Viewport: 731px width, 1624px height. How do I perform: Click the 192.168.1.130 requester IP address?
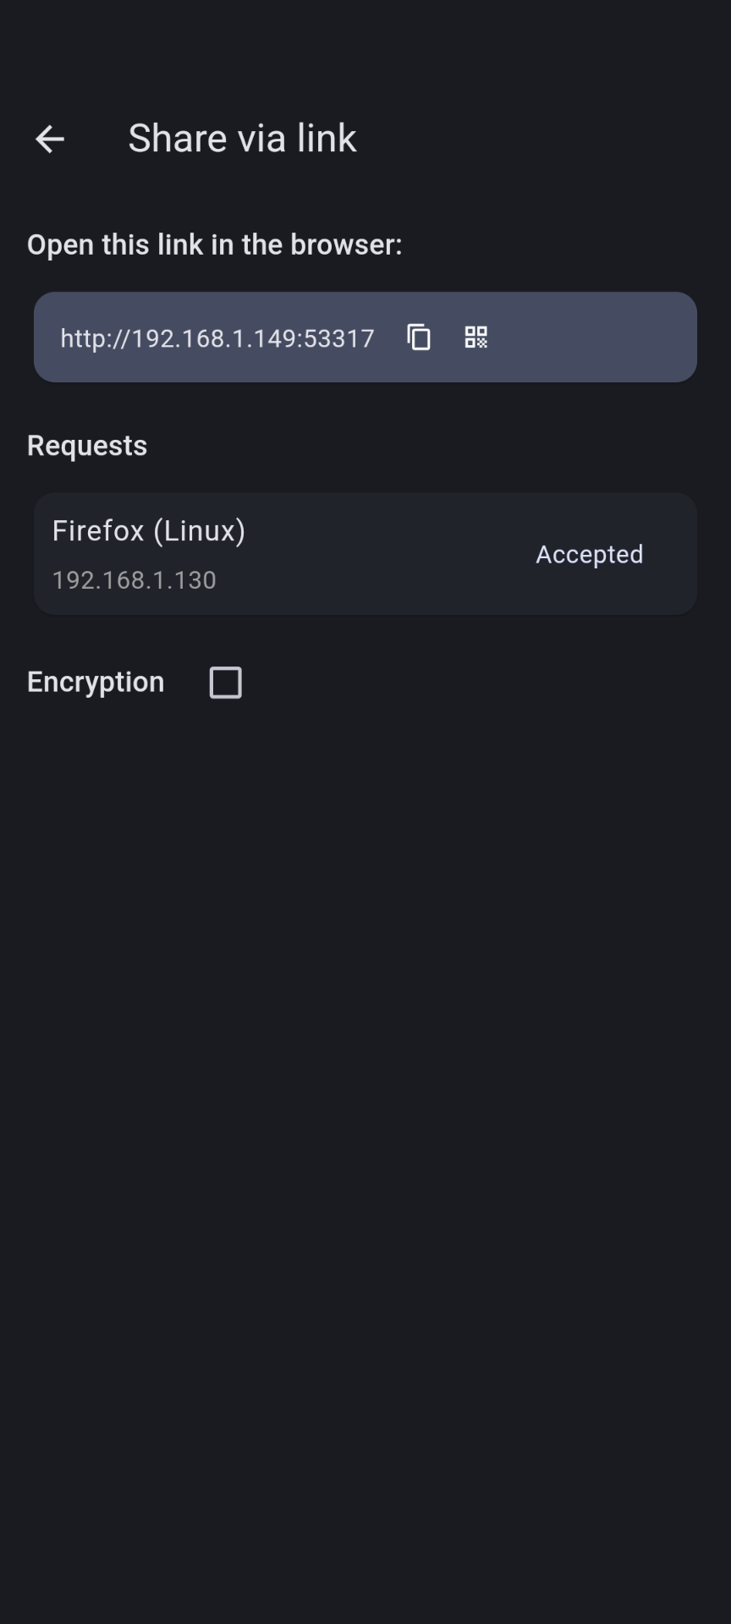135,580
